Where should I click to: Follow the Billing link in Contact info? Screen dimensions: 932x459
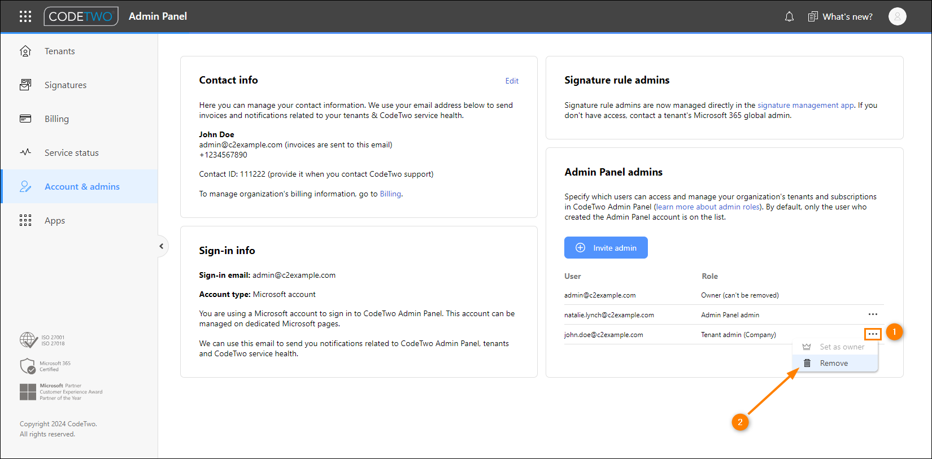click(390, 194)
